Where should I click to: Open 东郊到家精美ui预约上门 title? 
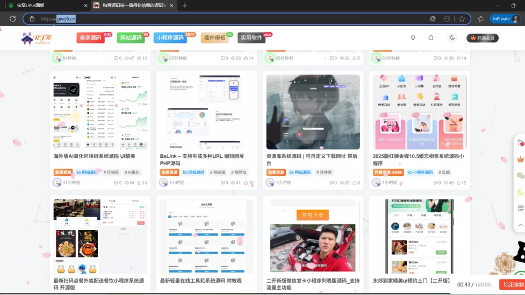pyautogui.click(x=412, y=281)
